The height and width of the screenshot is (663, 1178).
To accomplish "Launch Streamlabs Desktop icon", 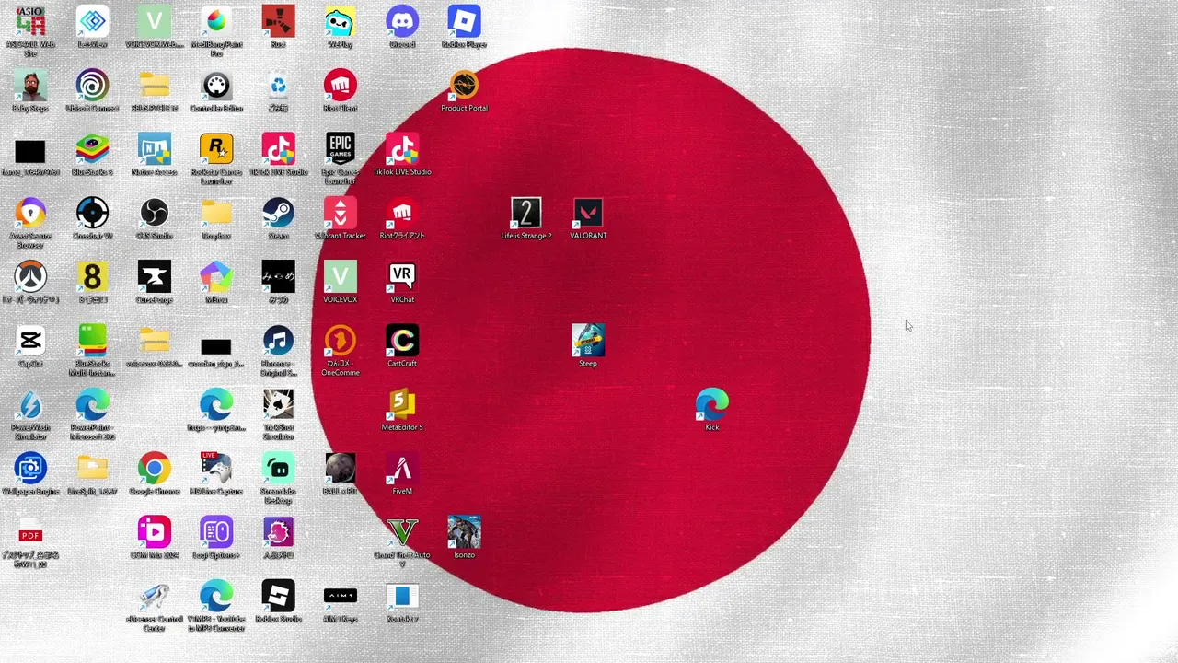I will click(x=278, y=469).
